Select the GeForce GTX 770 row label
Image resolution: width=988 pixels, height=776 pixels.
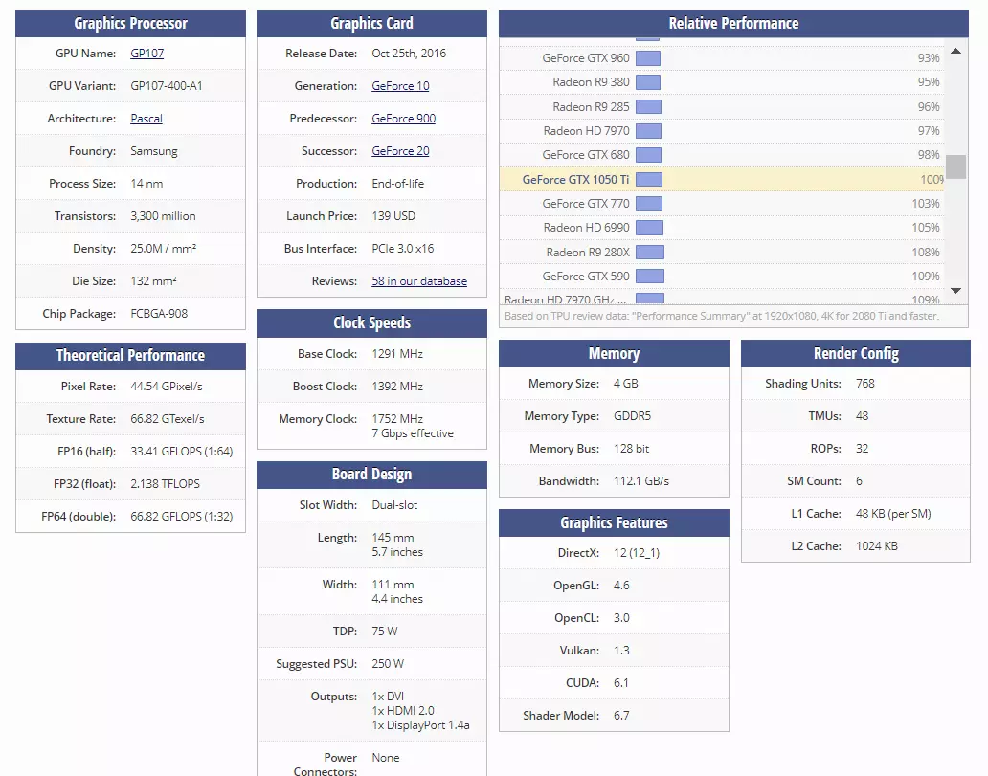585,204
